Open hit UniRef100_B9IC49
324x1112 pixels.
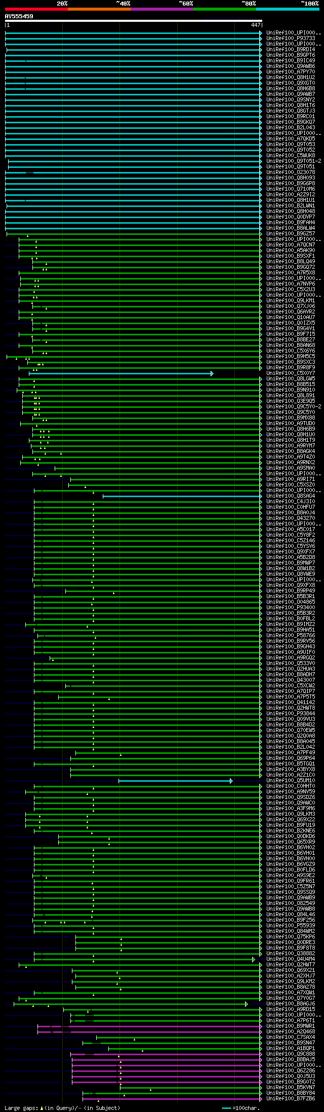[291, 60]
